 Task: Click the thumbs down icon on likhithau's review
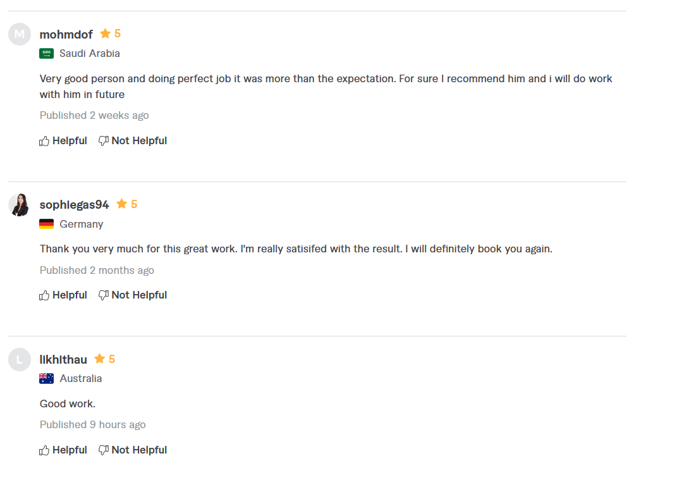(102, 450)
